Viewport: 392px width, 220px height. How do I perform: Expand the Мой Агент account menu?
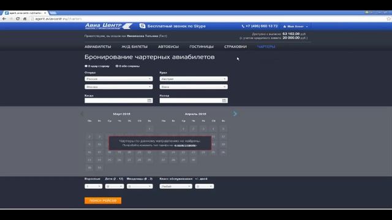click(x=295, y=26)
